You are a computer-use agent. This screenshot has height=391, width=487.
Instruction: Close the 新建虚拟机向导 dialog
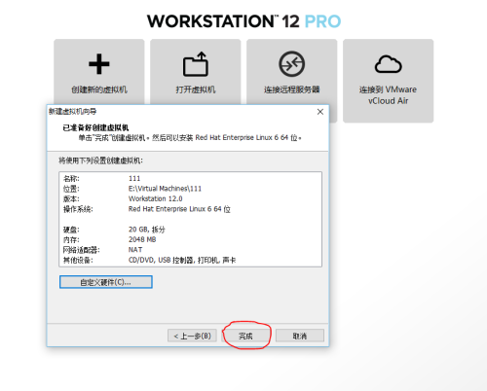[320, 112]
